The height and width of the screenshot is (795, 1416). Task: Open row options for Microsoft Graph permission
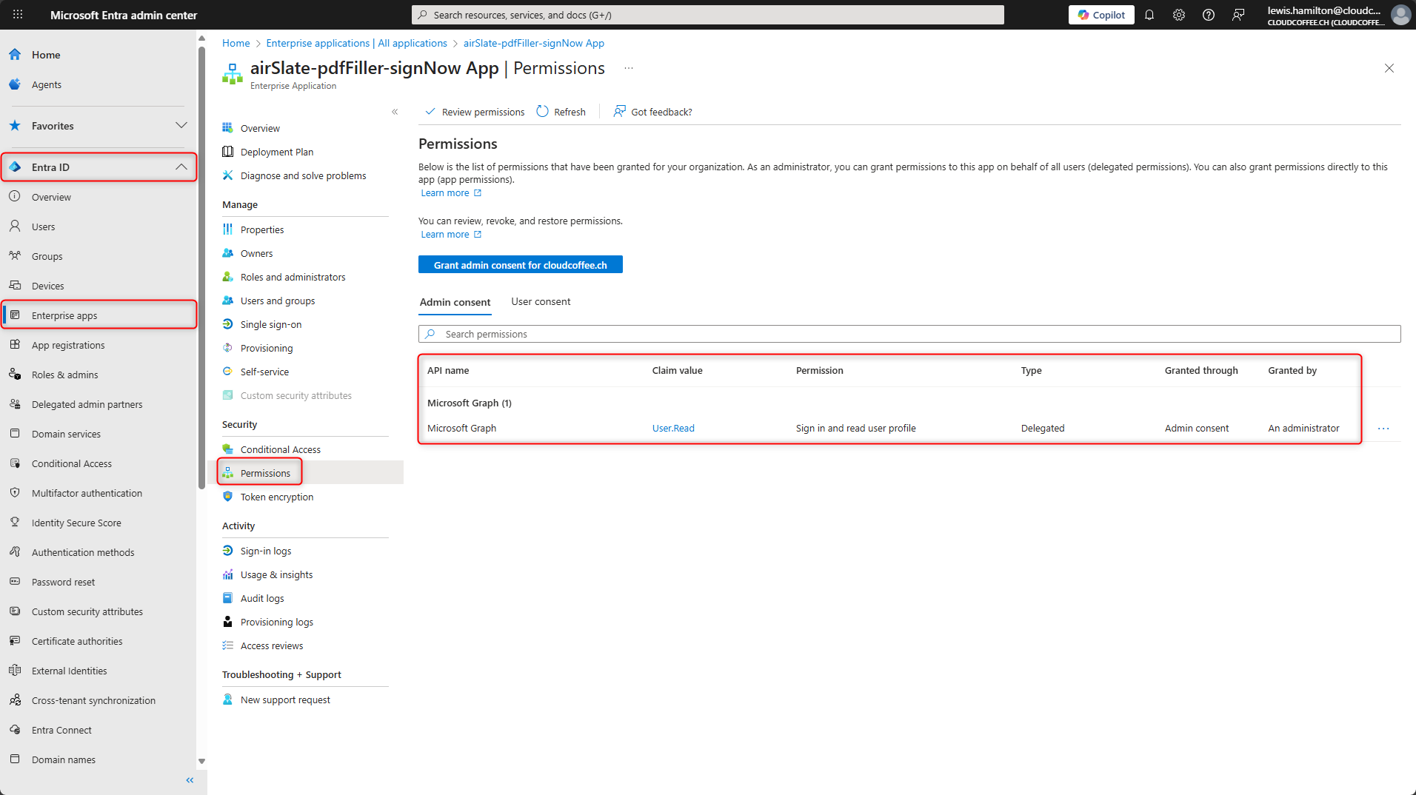1383,429
